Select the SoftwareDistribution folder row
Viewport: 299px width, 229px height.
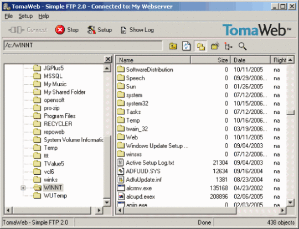pyautogui.click(x=202, y=70)
